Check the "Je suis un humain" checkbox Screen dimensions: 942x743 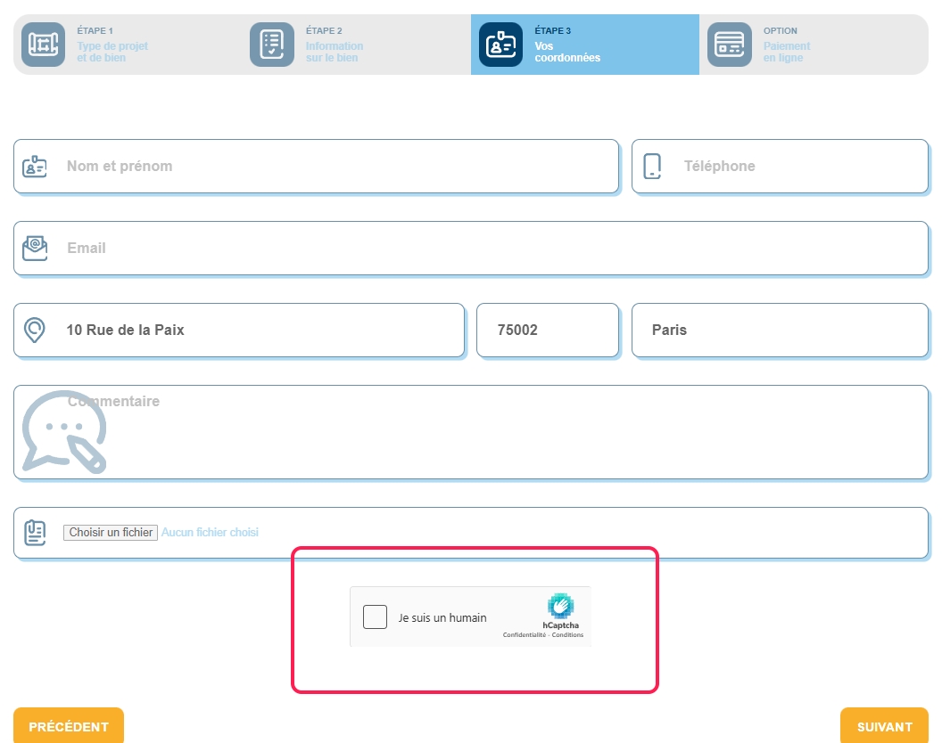376,616
